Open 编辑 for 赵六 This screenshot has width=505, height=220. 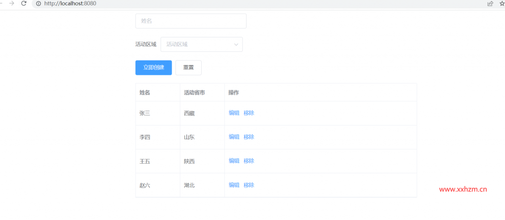234,185
